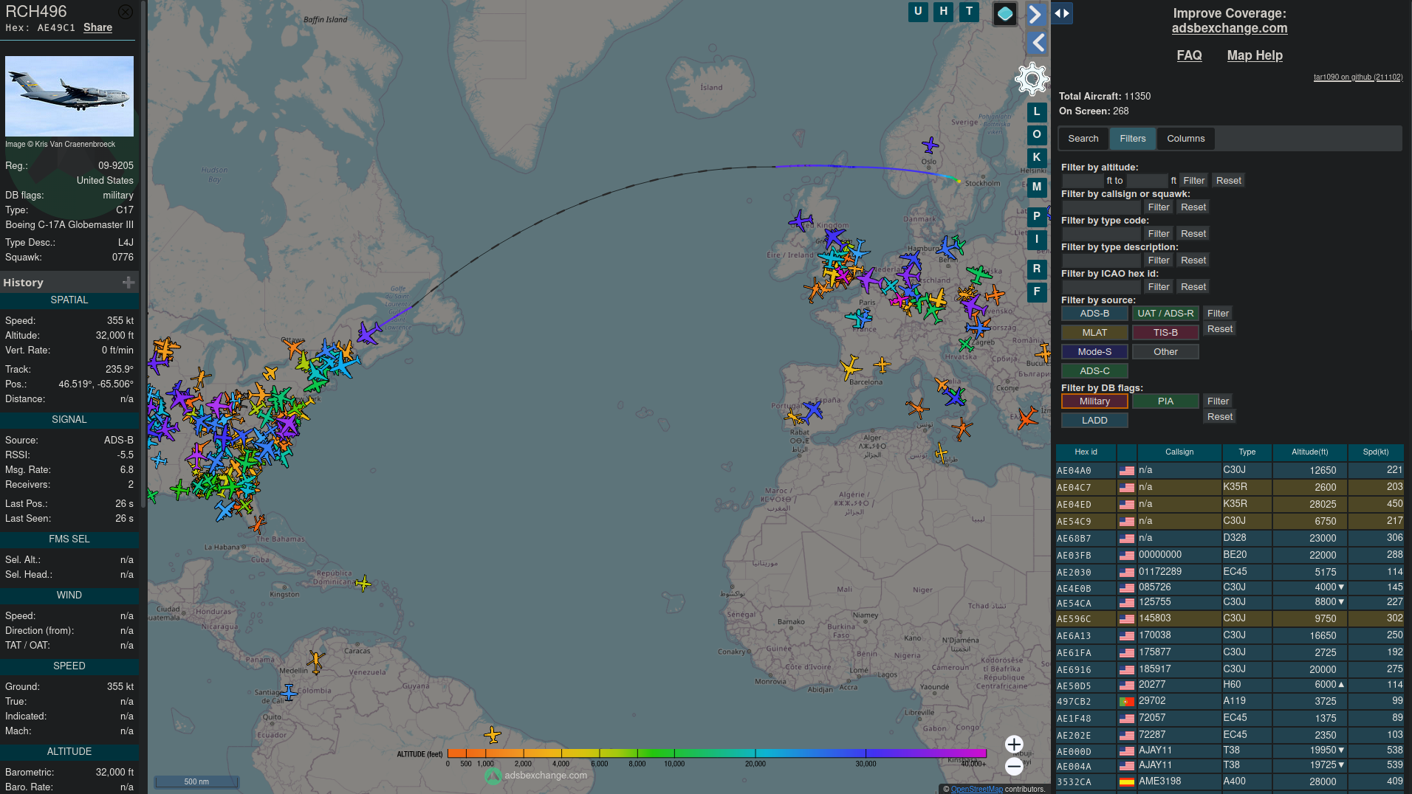Open the adsbexchange.com coverage link

[1229, 28]
